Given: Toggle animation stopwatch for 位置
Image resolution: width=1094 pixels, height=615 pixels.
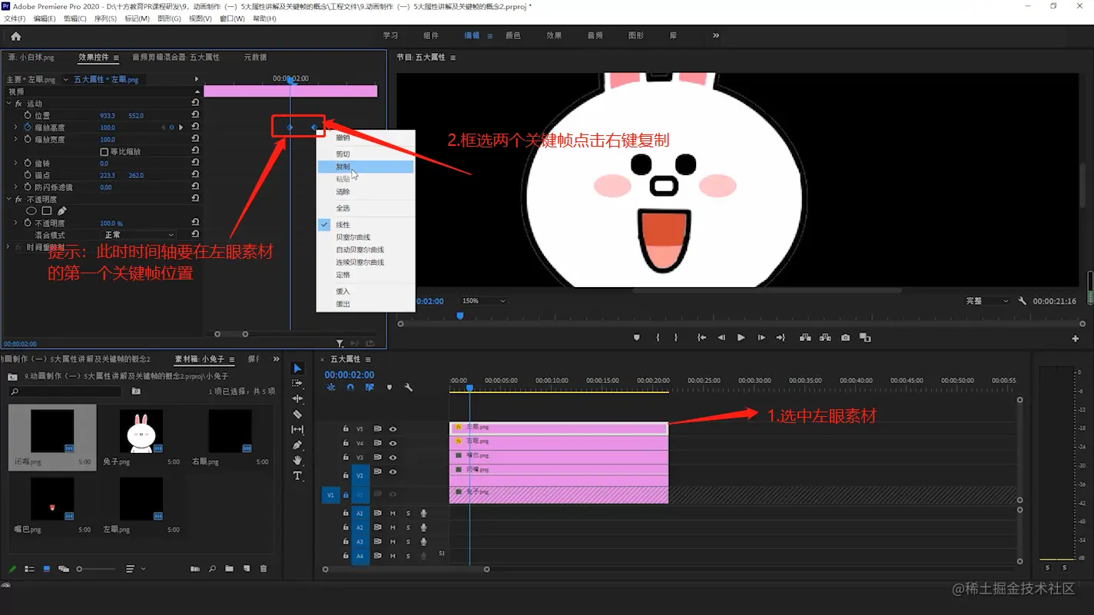Looking at the screenshot, I should coord(28,115).
